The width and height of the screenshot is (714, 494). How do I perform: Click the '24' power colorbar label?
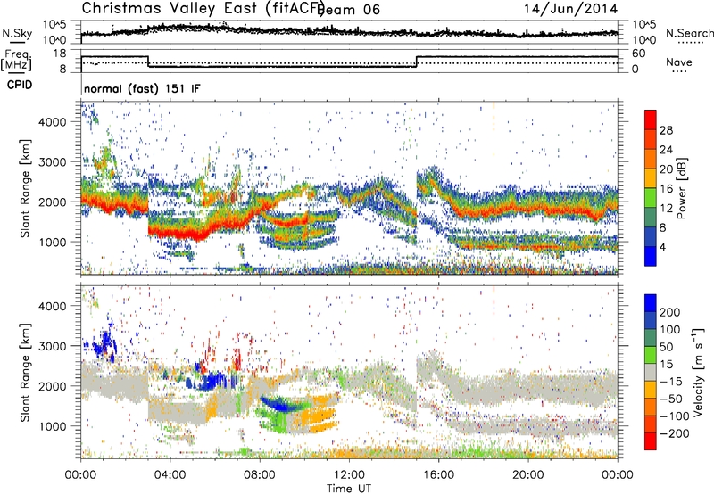tap(666, 150)
